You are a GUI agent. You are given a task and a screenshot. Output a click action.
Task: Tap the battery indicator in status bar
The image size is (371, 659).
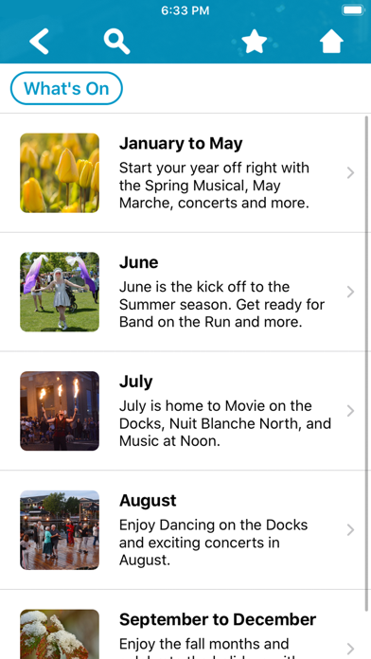[353, 10]
